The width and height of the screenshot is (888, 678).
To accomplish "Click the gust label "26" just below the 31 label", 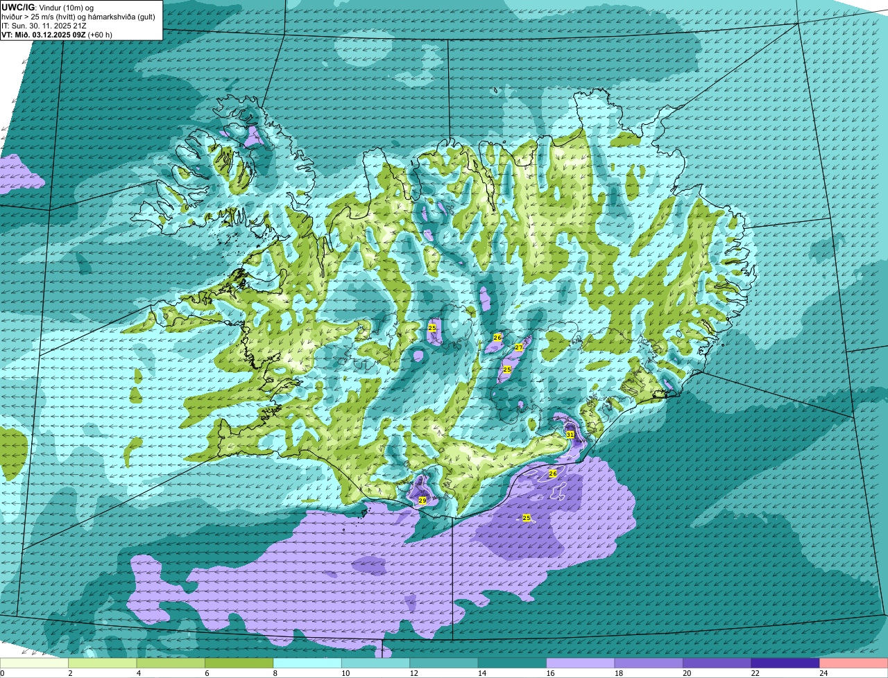I will 553,473.
